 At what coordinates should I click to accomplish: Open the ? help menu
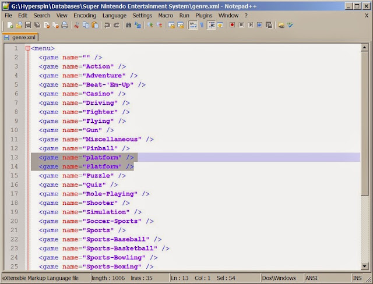tap(246, 16)
